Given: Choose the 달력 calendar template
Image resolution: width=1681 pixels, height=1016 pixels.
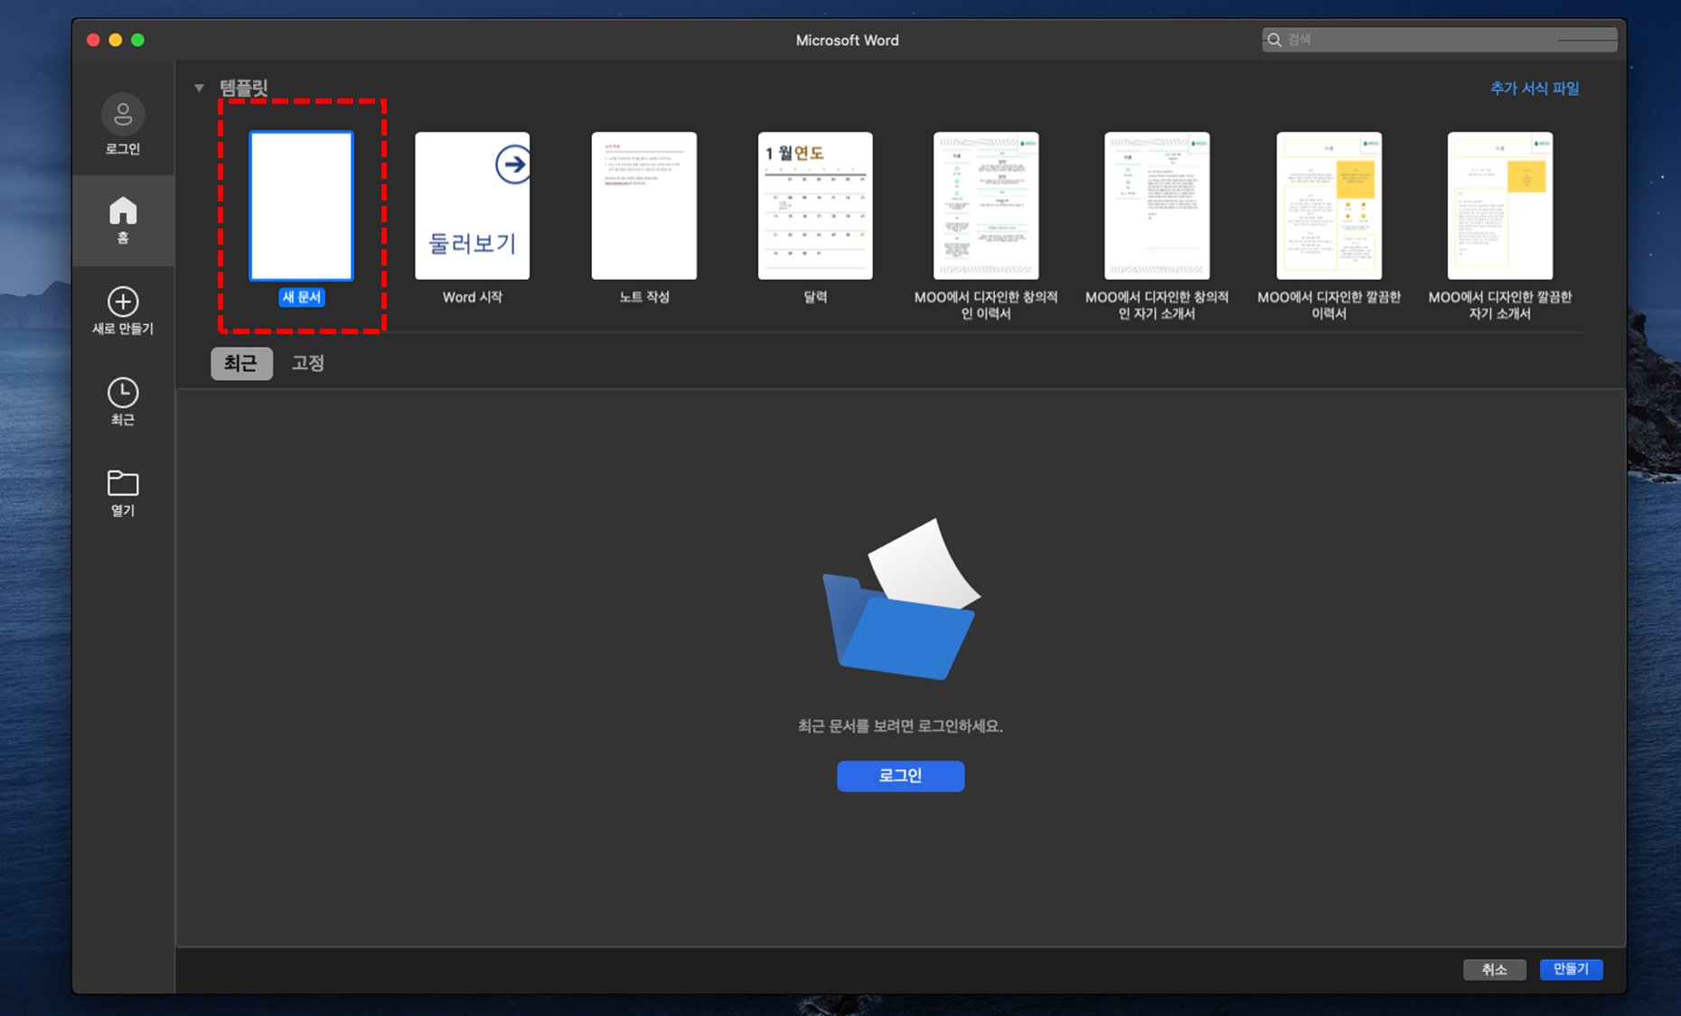Looking at the screenshot, I should click(815, 206).
